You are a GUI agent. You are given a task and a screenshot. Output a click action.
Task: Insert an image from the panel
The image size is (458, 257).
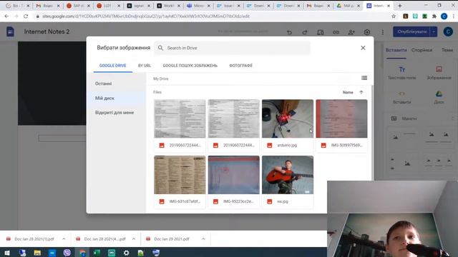point(439,73)
